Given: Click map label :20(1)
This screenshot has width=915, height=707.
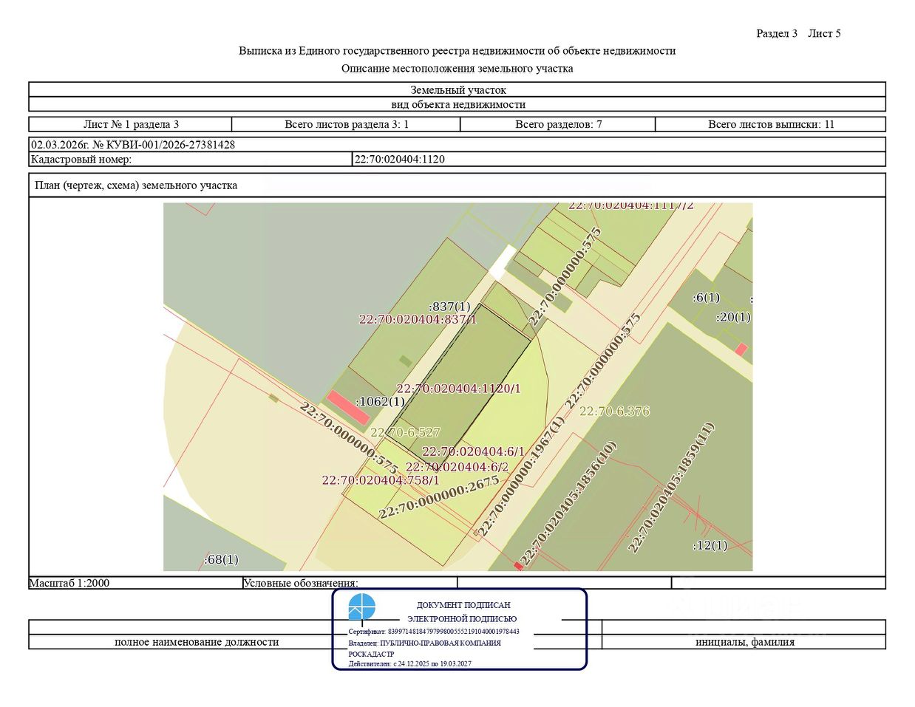Looking at the screenshot, I should [733, 318].
